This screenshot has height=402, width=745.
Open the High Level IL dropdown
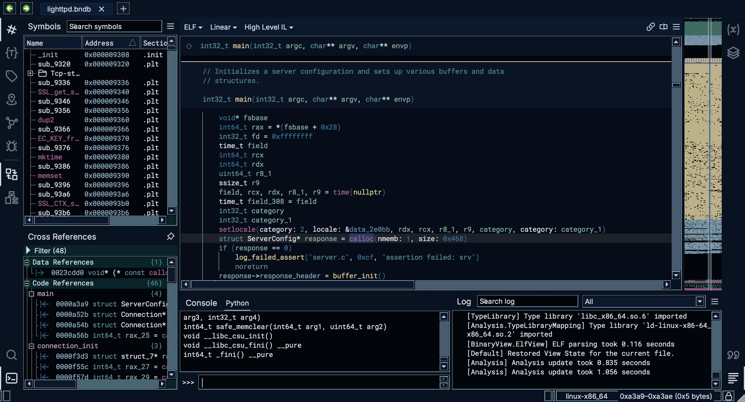click(268, 27)
